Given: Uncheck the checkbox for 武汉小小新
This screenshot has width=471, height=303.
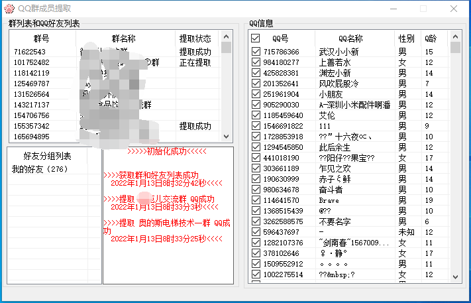Looking at the screenshot, I should click(x=256, y=51).
